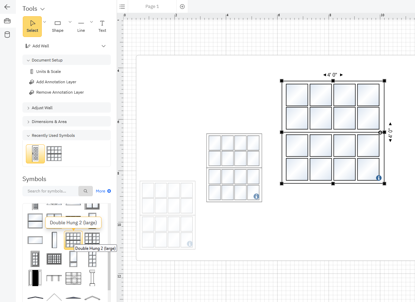
Task: Click the back arrow icon
Action: tap(7, 7)
